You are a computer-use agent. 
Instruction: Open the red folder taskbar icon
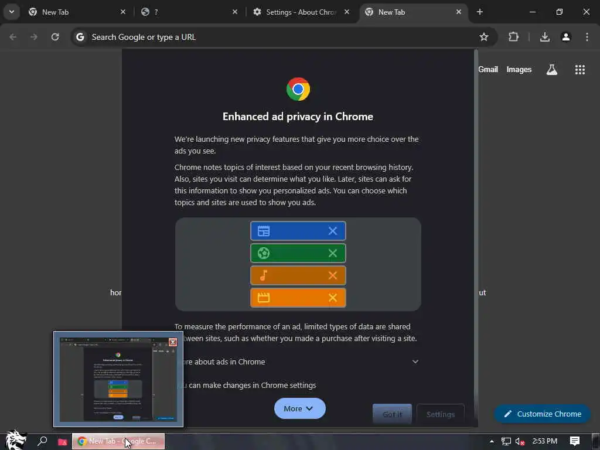(x=62, y=442)
